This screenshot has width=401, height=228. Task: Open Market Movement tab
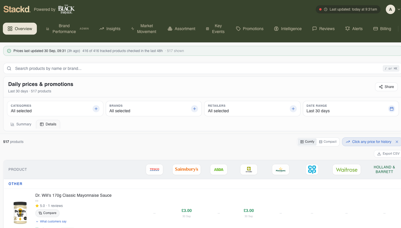(x=144, y=29)
